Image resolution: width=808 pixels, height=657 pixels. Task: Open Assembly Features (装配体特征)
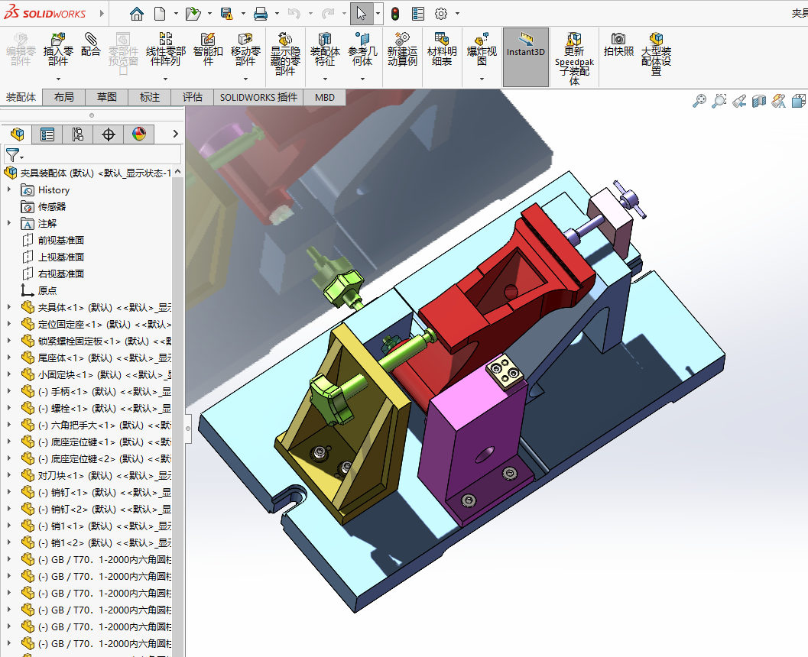coord(325,50)
